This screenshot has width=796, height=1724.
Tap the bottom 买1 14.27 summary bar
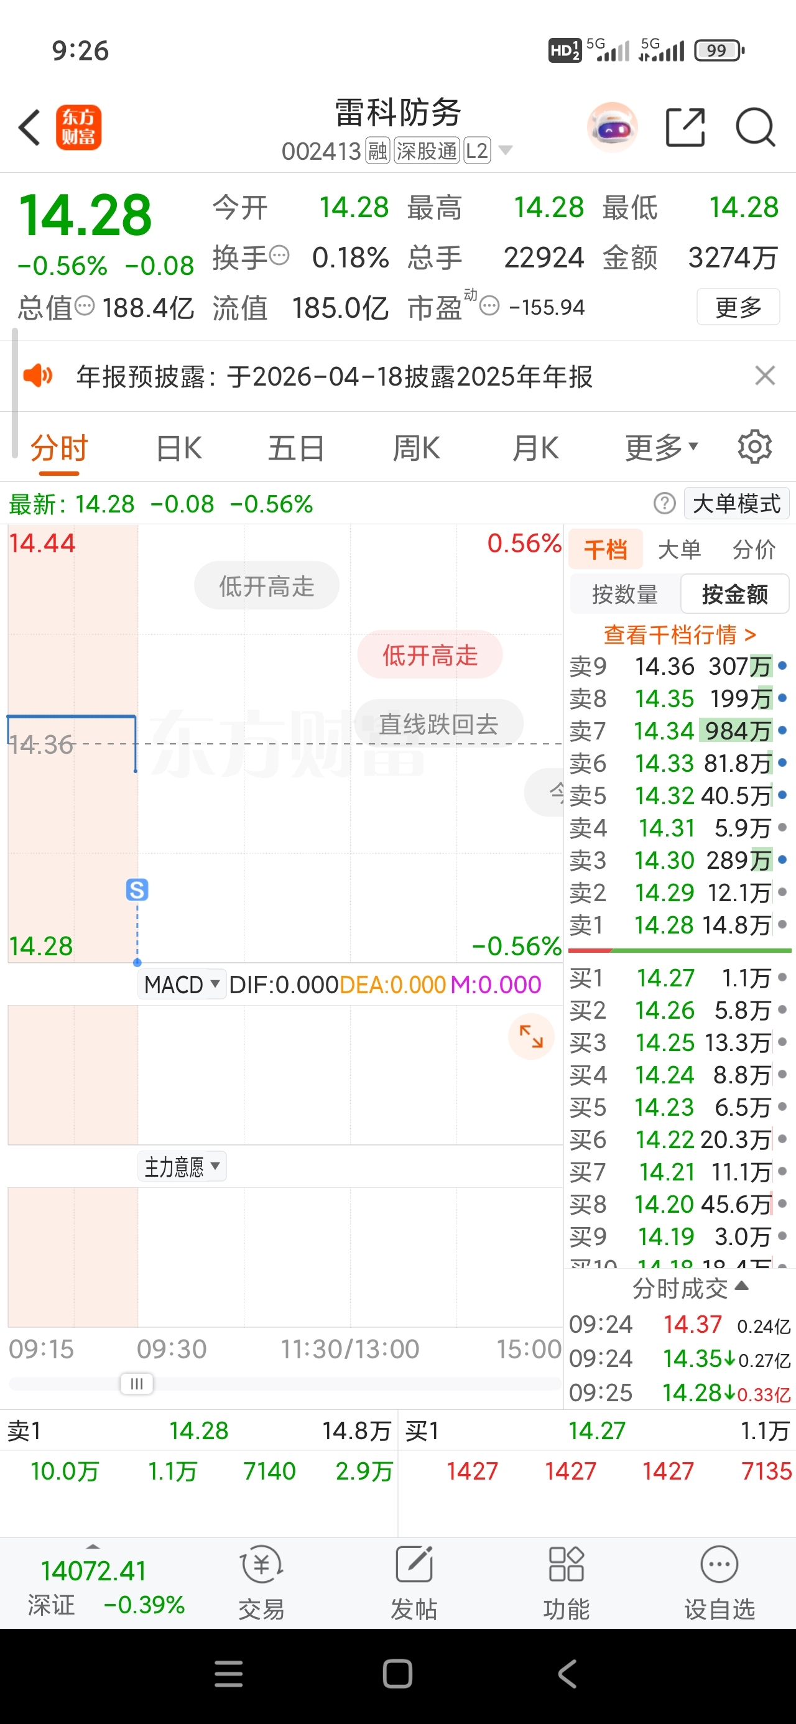click(x=597, y=1431)
